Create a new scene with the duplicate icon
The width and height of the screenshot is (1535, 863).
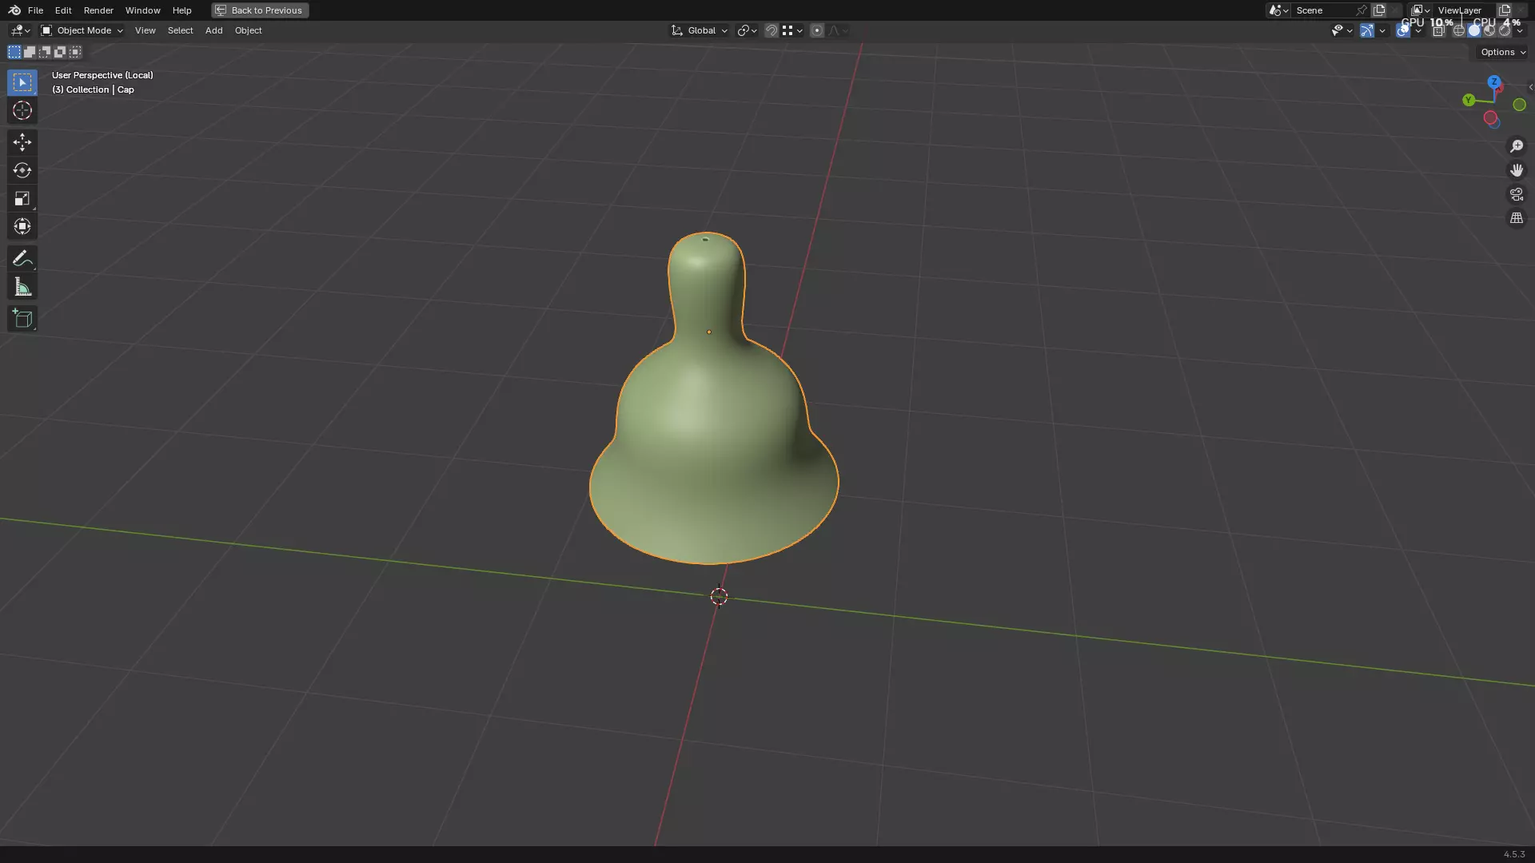pos(1379,10)
